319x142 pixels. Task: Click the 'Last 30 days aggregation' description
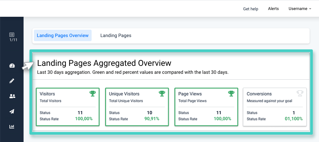[133, 73]
